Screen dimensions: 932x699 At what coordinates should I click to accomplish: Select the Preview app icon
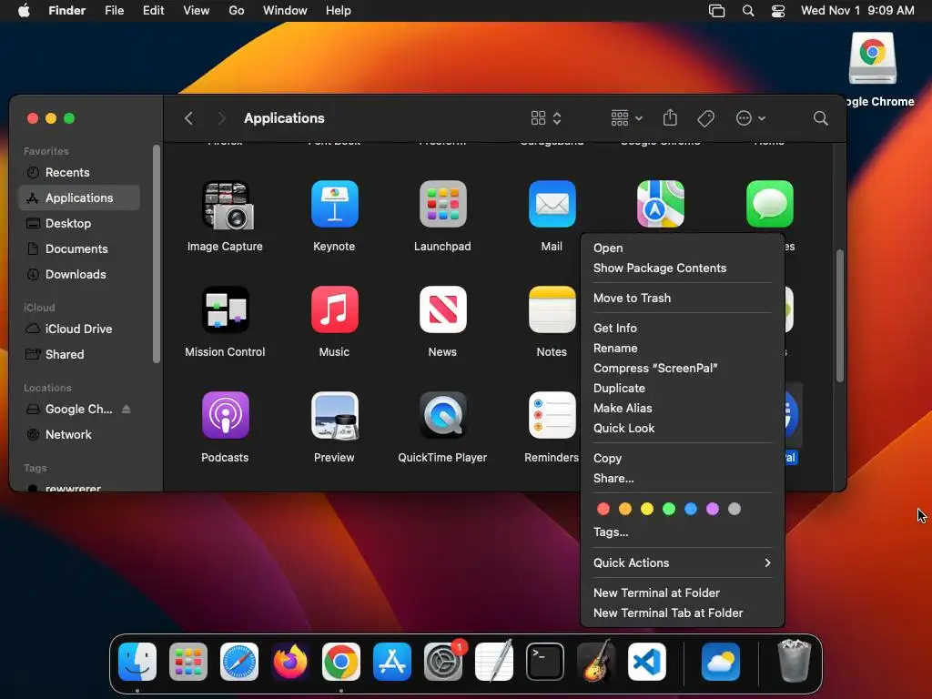click(335, 415)
